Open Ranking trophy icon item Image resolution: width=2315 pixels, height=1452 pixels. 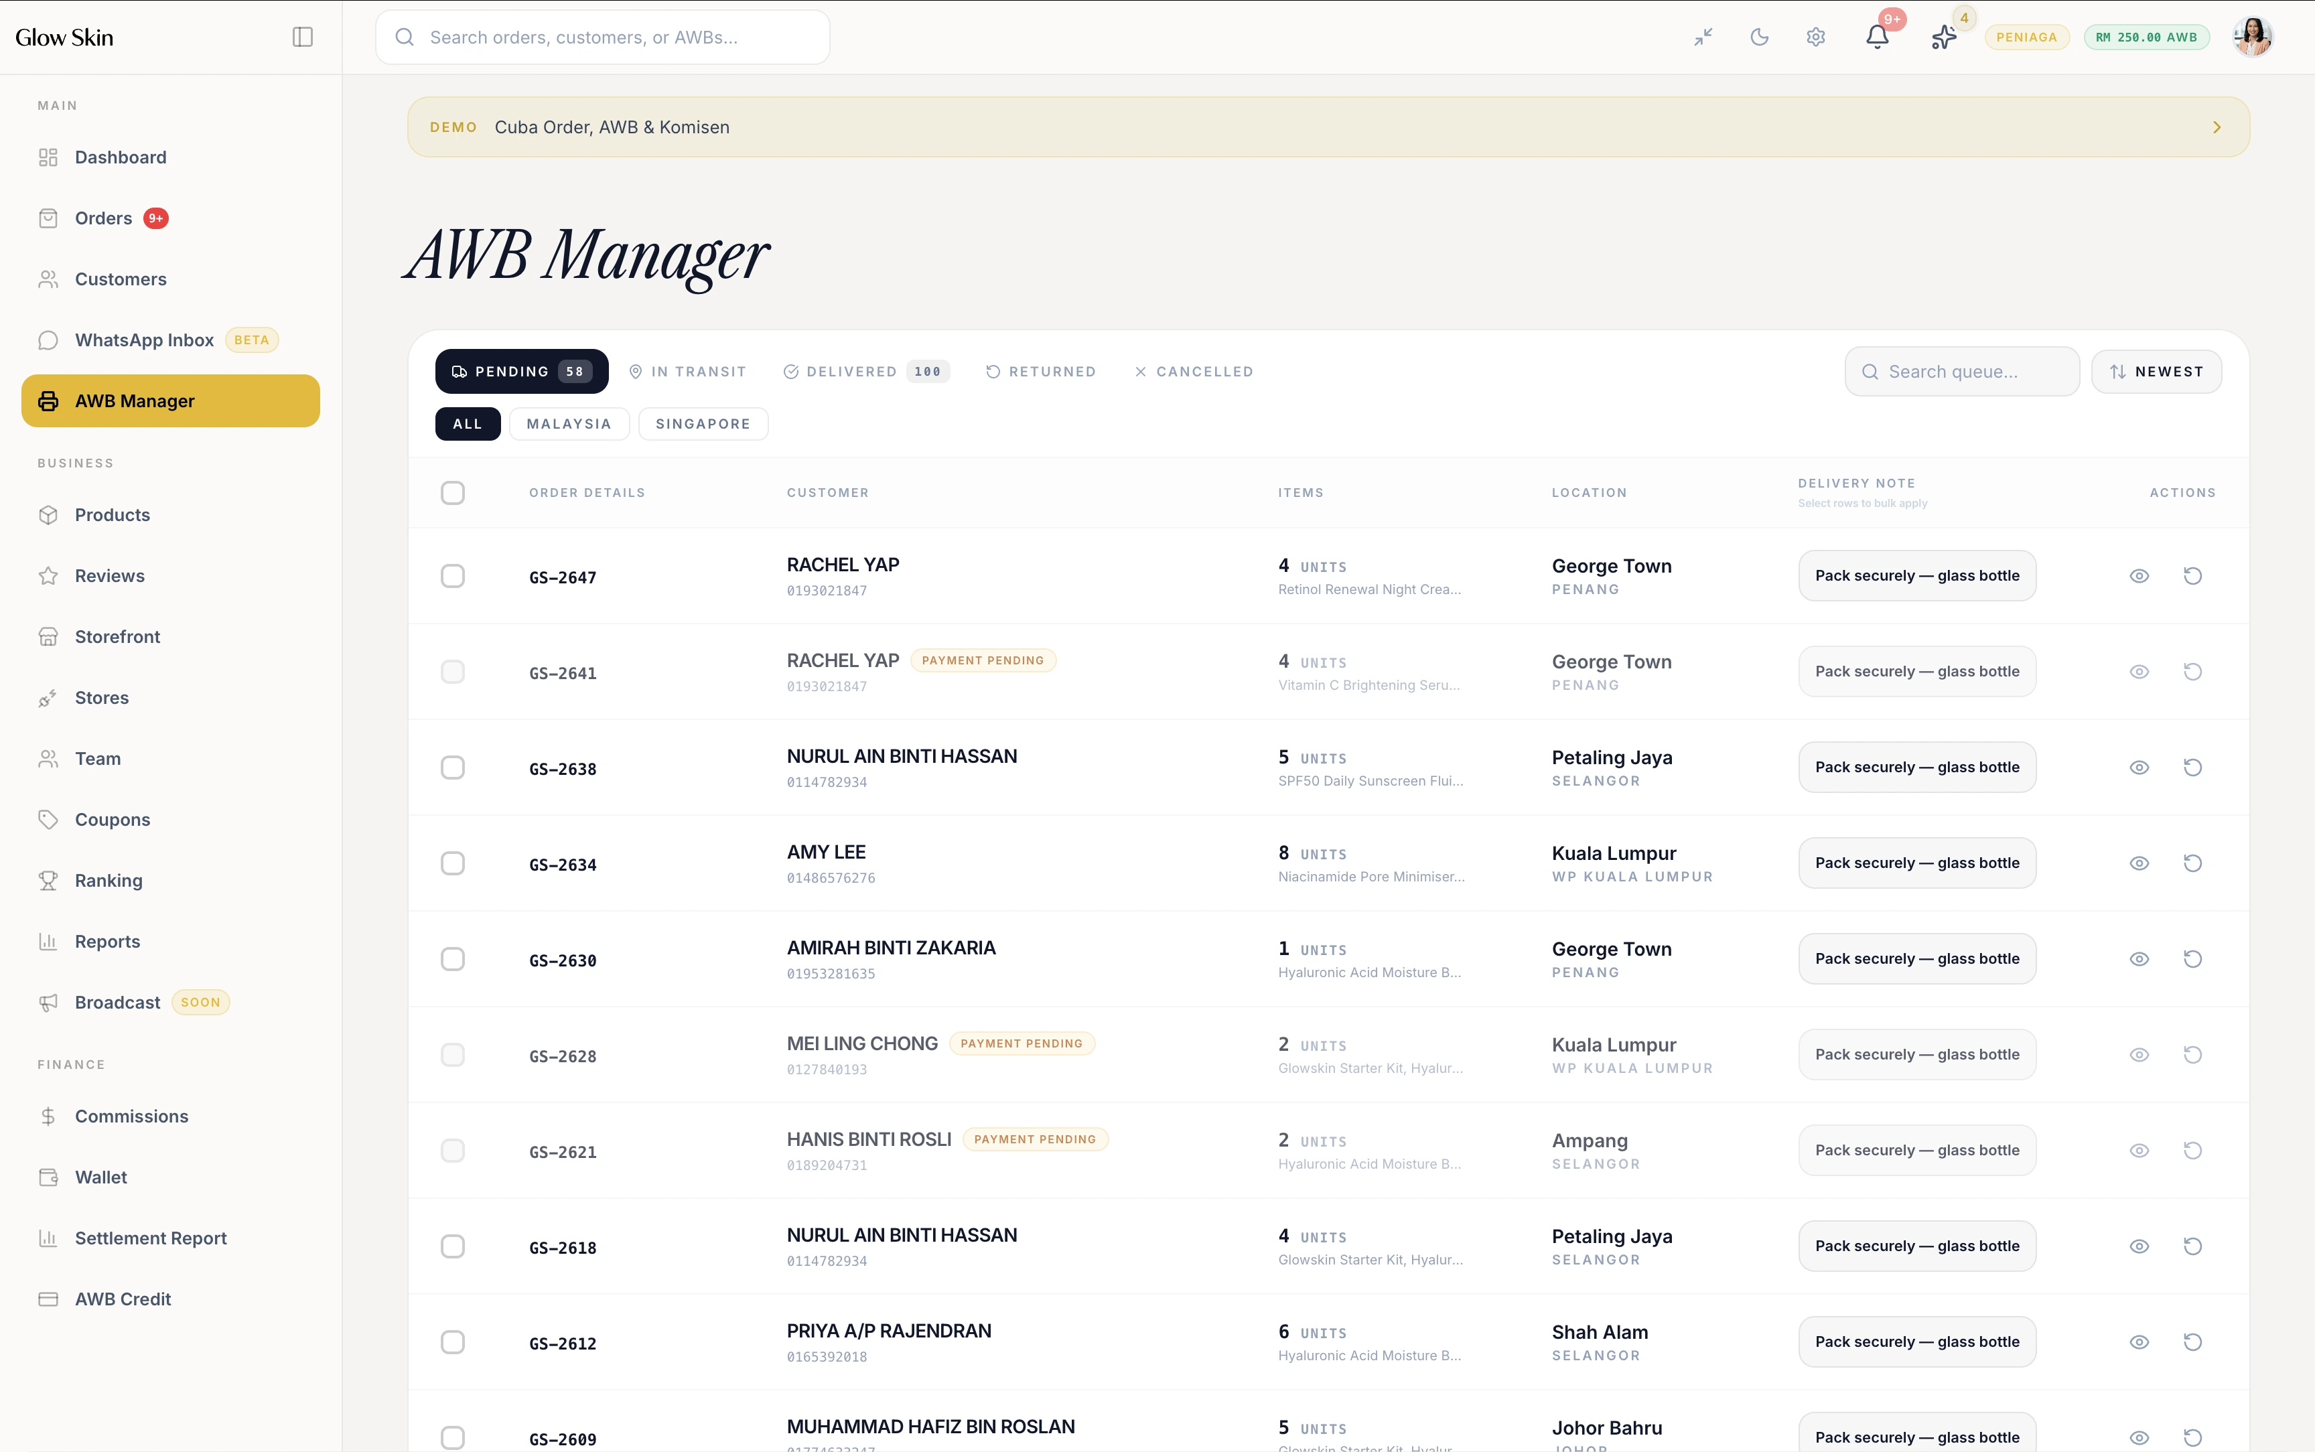(171, 881)
